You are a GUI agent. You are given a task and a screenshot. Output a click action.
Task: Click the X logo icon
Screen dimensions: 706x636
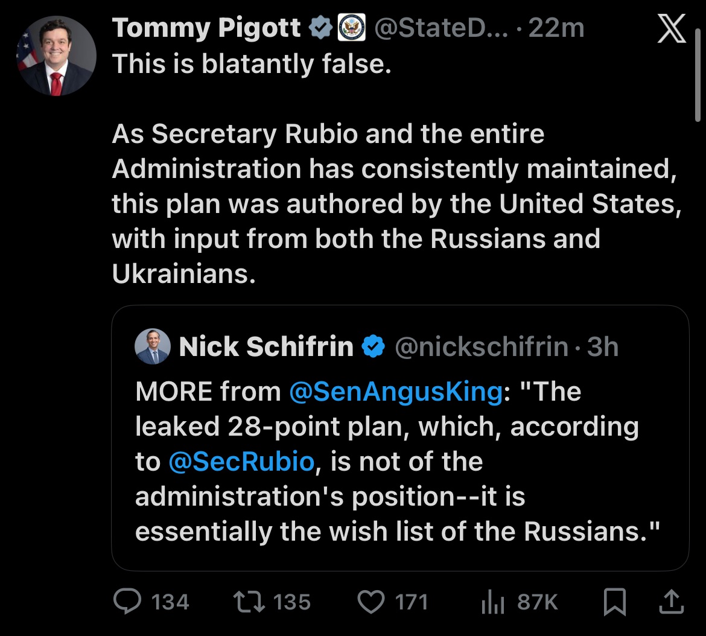tap(672, 30)
